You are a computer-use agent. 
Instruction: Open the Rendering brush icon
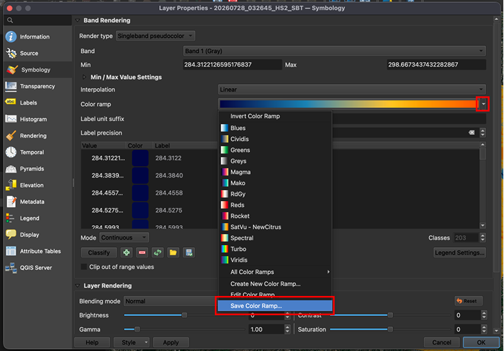coord(11,136)
